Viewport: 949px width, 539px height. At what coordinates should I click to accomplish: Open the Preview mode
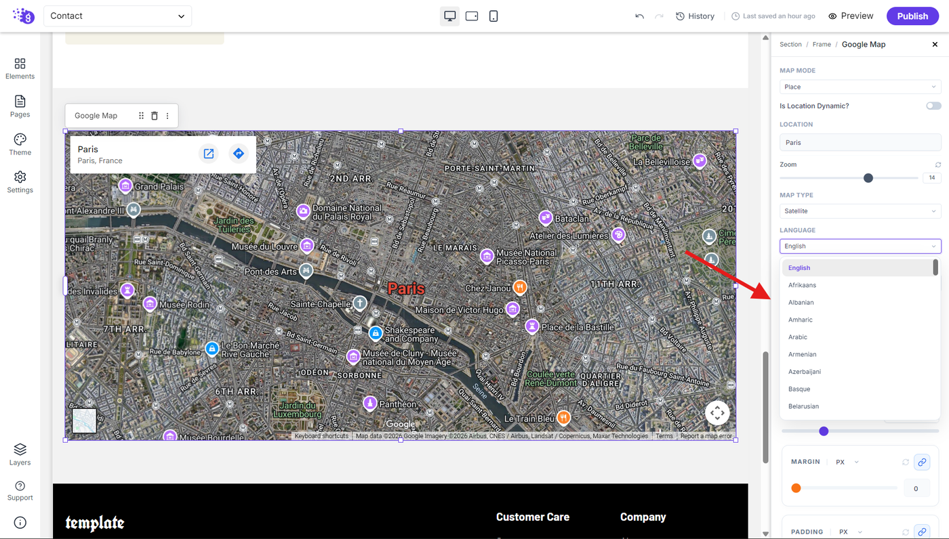[x=851, y=16]
